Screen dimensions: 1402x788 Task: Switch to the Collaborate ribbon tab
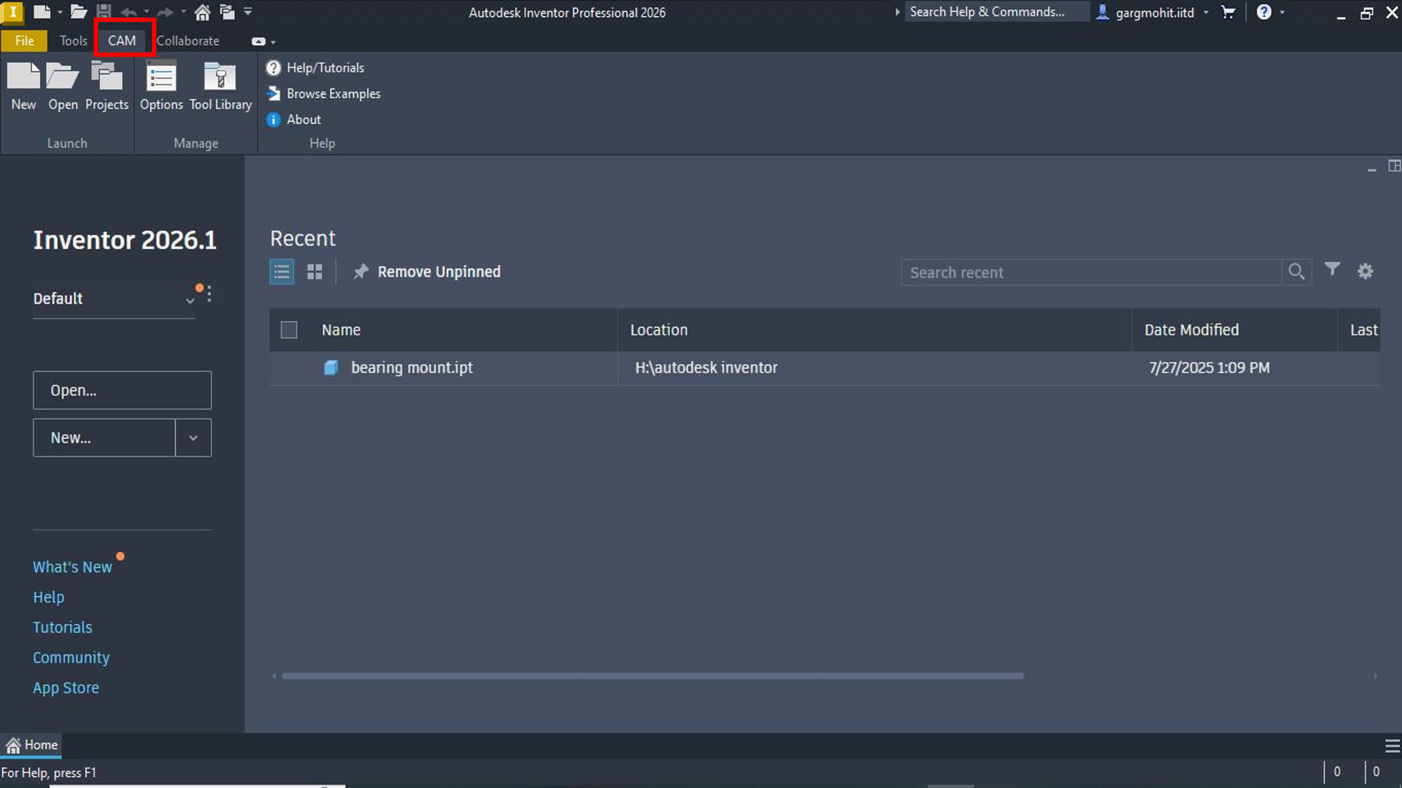pyautogui.click(x=188, y=41)
